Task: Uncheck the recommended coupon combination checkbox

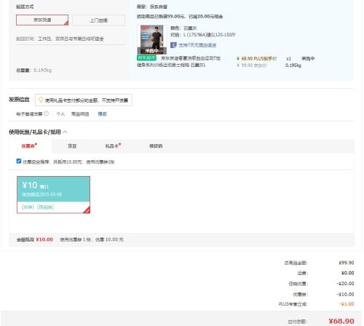Action: point(19,161)
